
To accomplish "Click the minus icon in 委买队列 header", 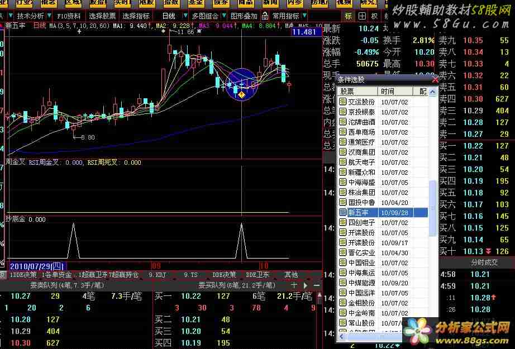I will click(x=316, y=285).
